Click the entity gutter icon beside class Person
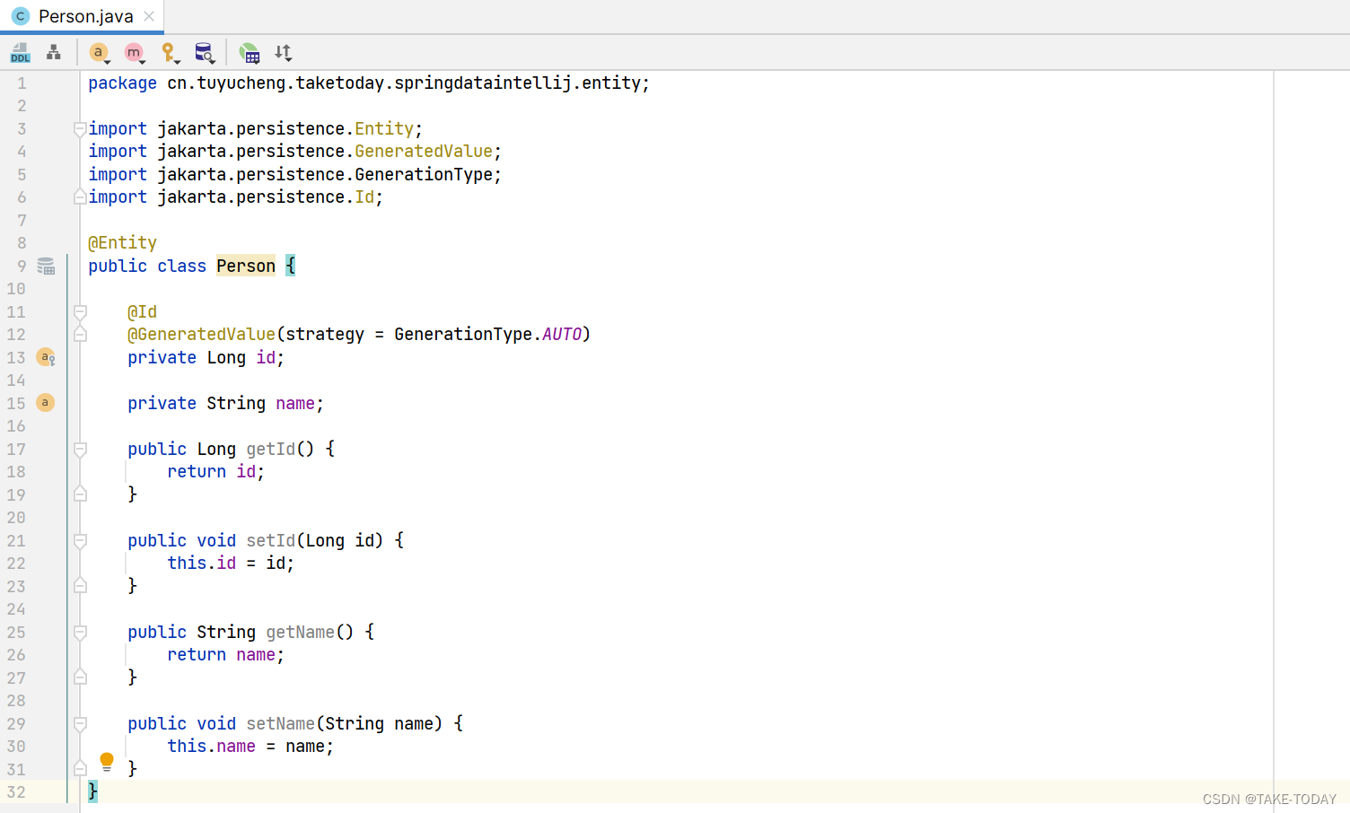The width and height of the screenshot is (1350, 813). (x=46, y=266)
